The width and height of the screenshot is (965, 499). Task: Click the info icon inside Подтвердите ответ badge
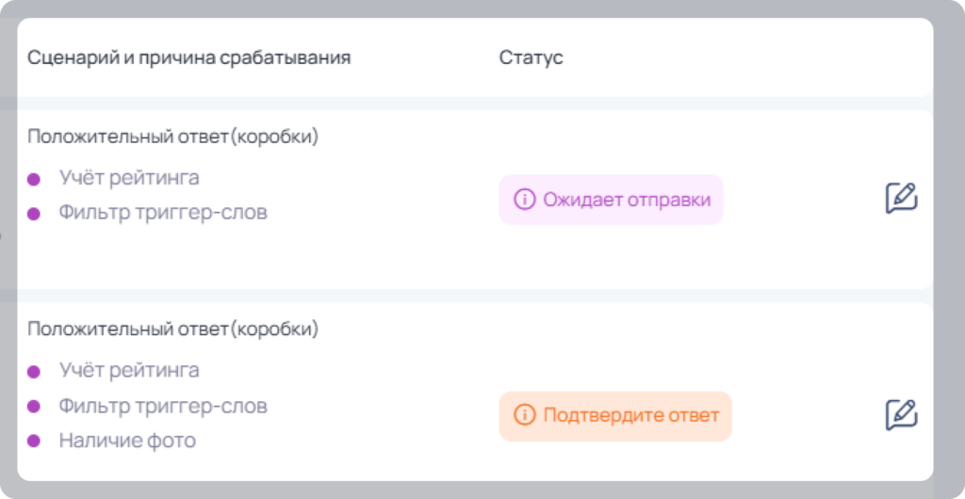tap(524, 415)
